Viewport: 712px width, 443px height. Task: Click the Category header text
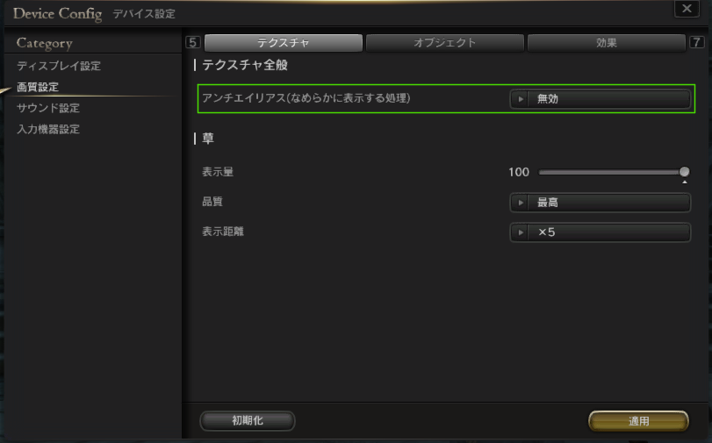tap(45, 43)
